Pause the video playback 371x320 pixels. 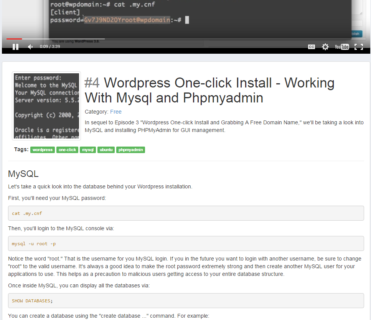coord(16,47)
